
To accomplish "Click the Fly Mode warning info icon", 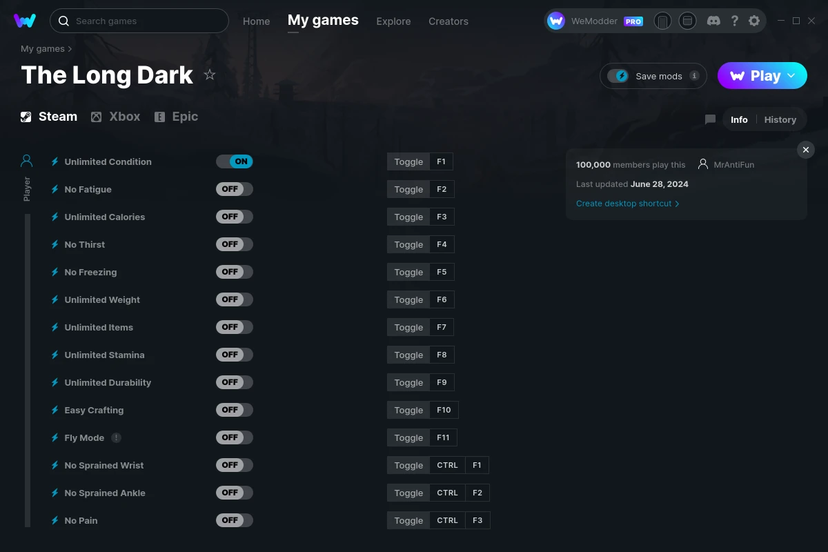I will (116, 437).
